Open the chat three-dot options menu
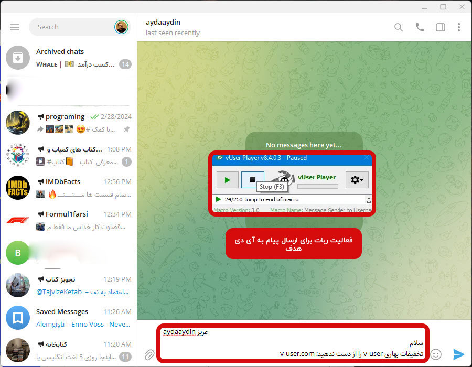 [x=459, y=27]
